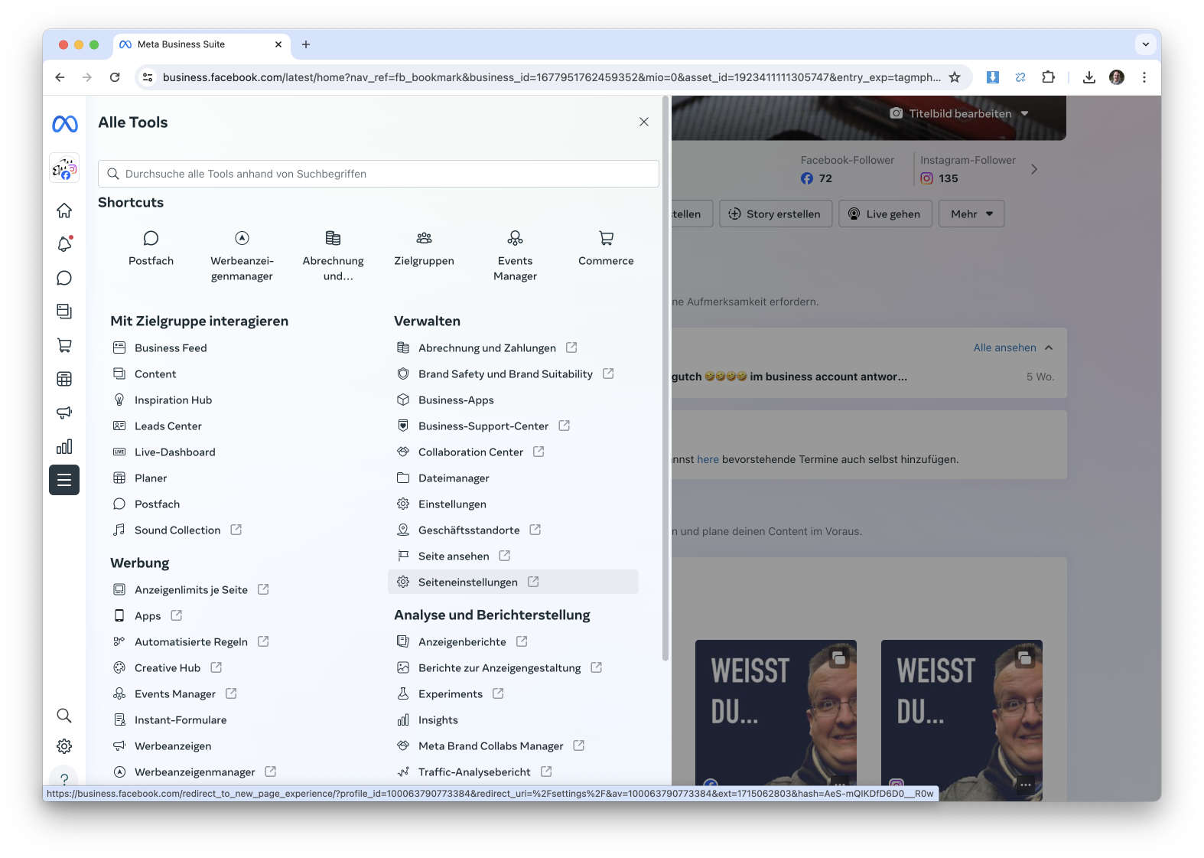Viewport: 1204px width, 858px height.
Task: Choose Dateimanager from the Verwalten list
Action: (x=454, y=478)
